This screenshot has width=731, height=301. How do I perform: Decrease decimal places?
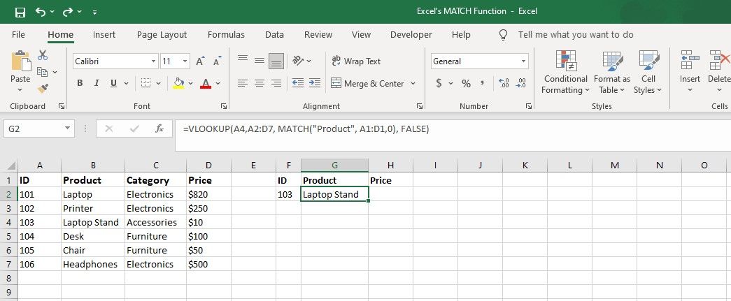tap(521, 83)
